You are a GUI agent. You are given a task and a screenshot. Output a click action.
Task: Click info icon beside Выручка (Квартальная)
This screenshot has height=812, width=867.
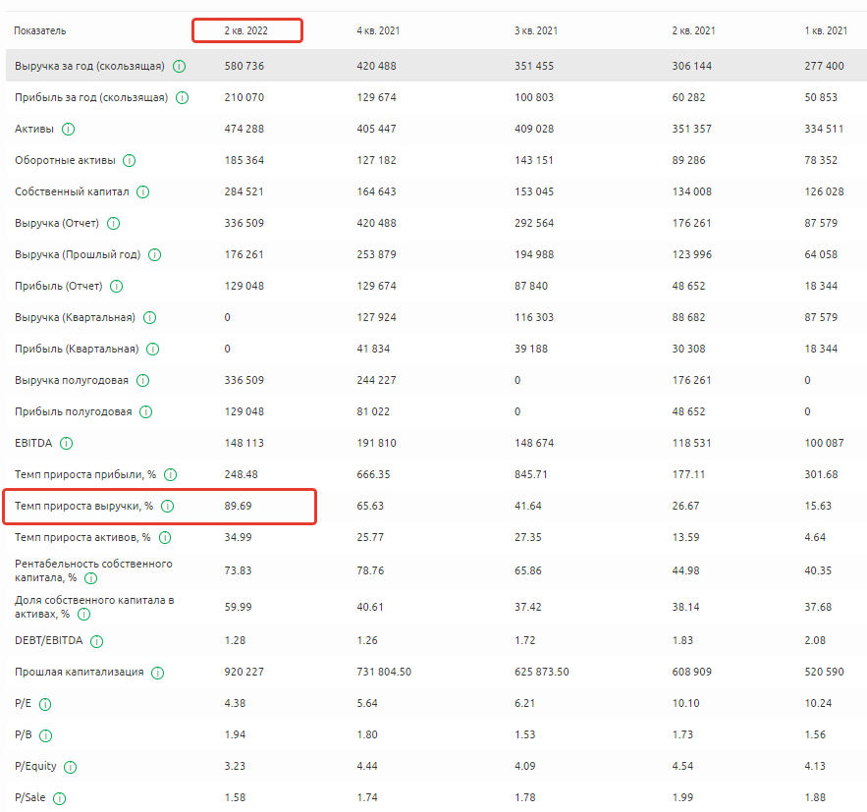[150, 318]
